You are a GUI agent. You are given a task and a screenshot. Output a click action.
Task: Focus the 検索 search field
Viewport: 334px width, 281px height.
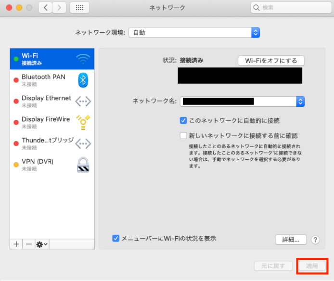291,8
